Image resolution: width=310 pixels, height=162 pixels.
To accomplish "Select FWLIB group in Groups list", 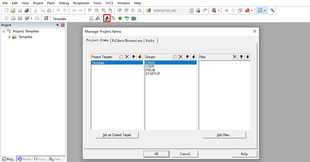I will tap(171, 70).
